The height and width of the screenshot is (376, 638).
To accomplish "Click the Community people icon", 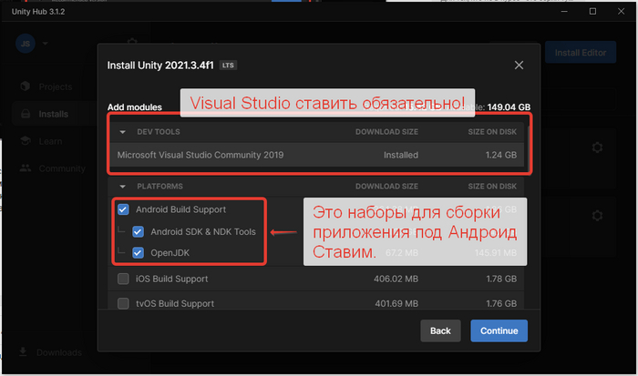I will (x=26, y=168).
